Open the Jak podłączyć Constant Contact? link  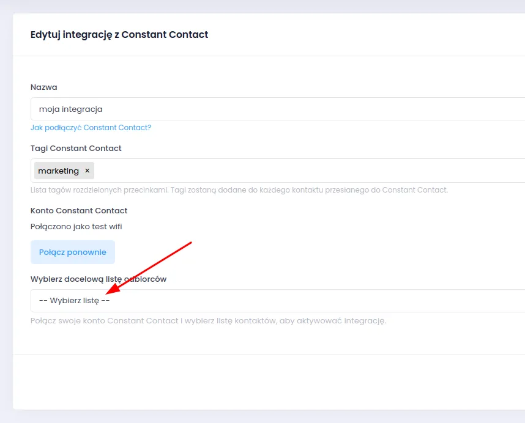[91, 128]
